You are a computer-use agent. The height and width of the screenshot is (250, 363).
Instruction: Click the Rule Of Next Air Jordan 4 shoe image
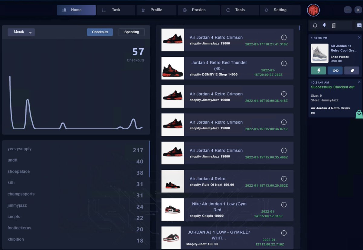click(x=173, y=181)
